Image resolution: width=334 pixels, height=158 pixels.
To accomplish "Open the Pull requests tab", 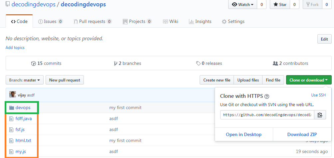I will [x=93, y=21].
